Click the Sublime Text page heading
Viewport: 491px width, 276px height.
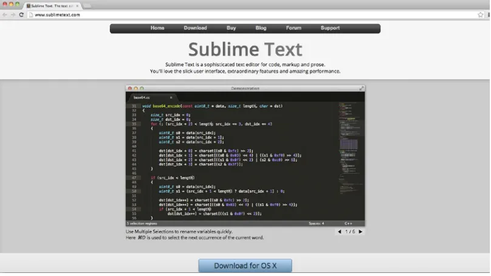(x=245, y=49)
